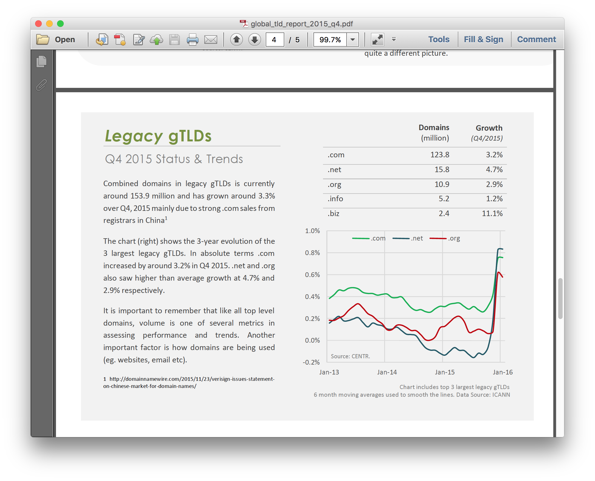
Task: Click the cloud upload icon
Action: pos(156,40)
